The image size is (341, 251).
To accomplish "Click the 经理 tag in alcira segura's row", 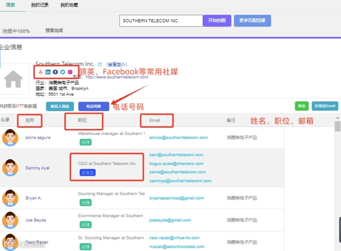I will tap(86, 142).
